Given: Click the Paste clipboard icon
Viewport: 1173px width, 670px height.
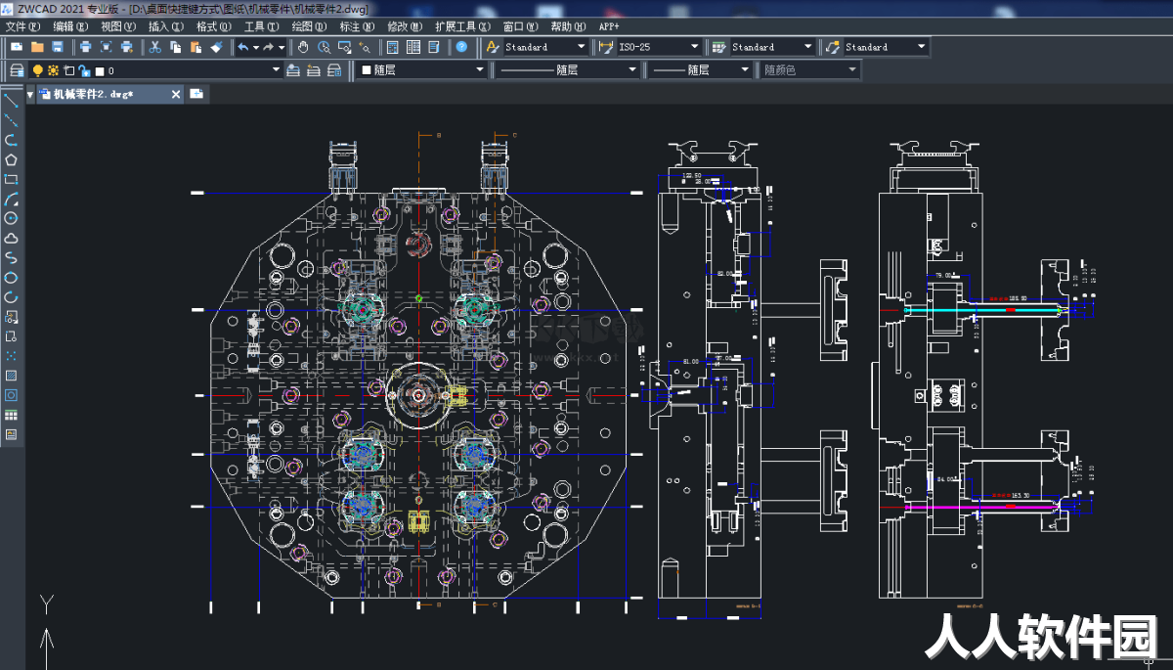Looking at the screenshot, I should point(195,47).
